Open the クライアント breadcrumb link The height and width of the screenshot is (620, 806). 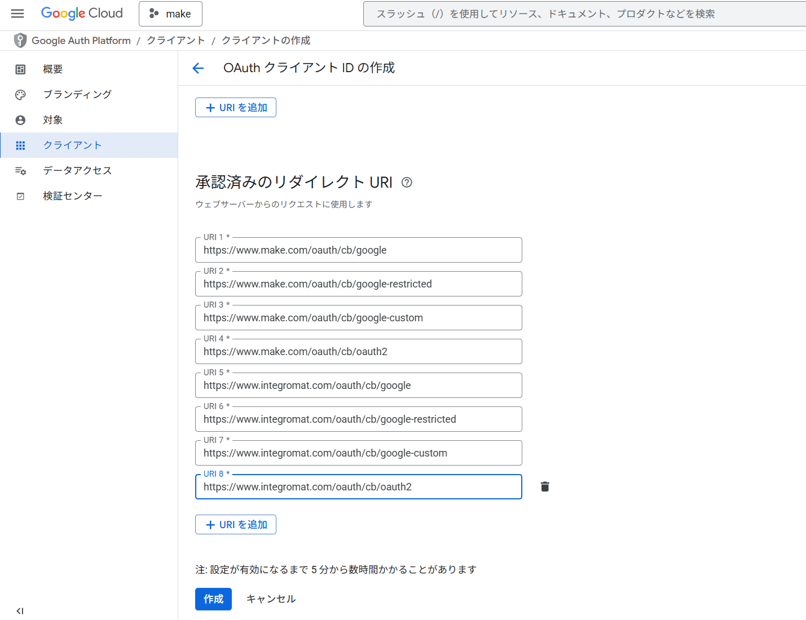(175, 41)
